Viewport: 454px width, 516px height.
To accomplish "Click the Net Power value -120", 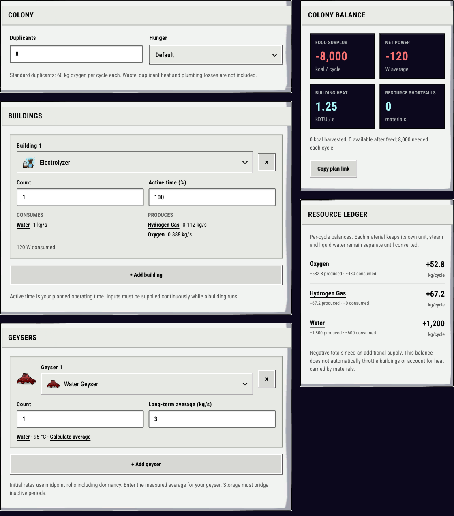I will [396, 56].
